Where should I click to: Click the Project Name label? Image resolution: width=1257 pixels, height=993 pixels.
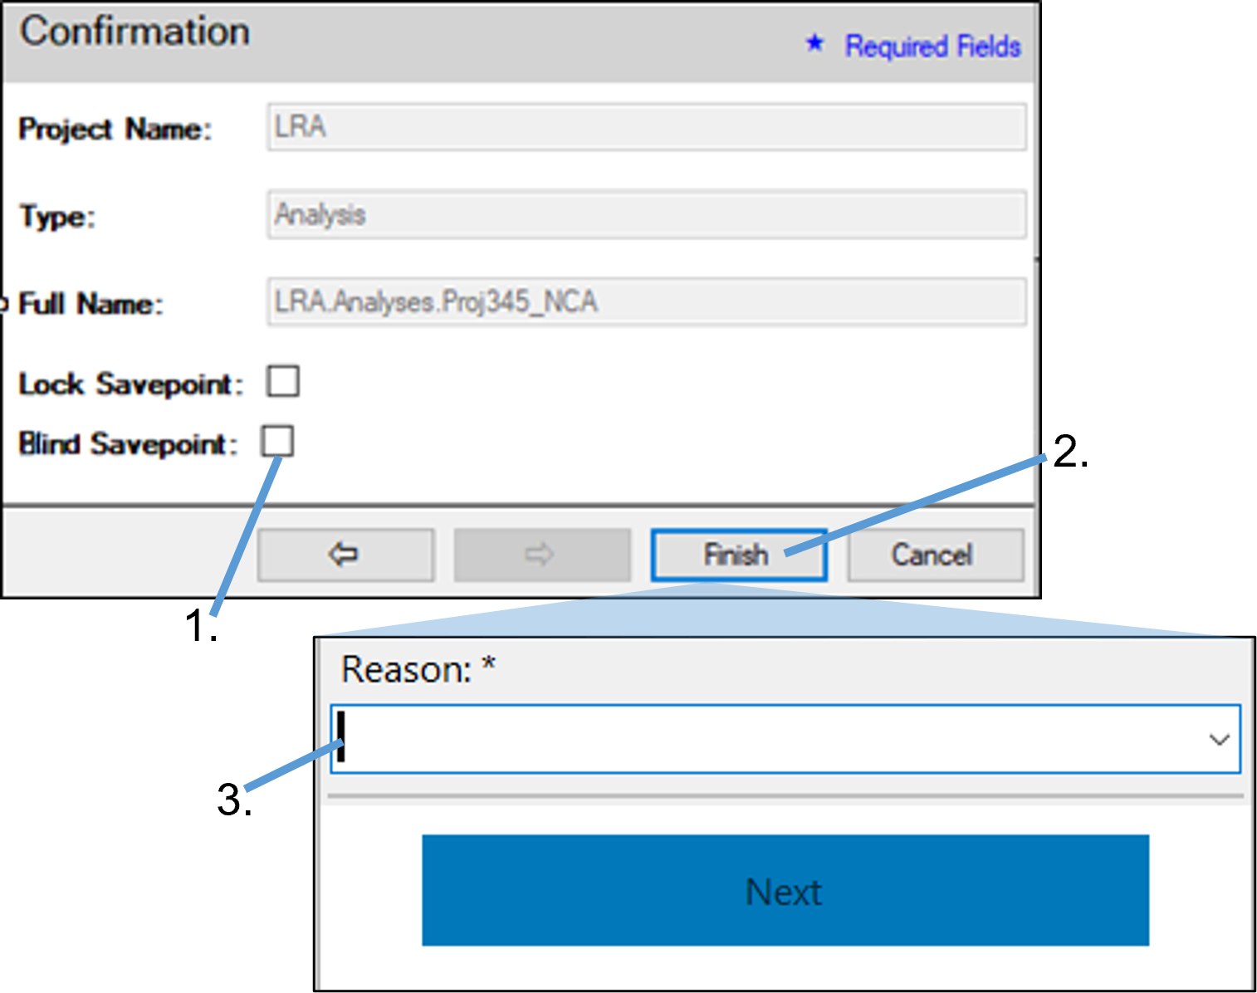(x=115, y=130)
